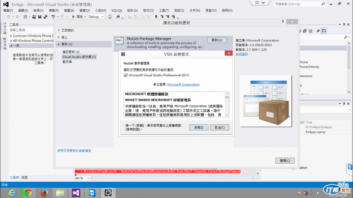353x198 pixels.
Task: Open File Explorer from the taskbar
Action: coord(60,193)
